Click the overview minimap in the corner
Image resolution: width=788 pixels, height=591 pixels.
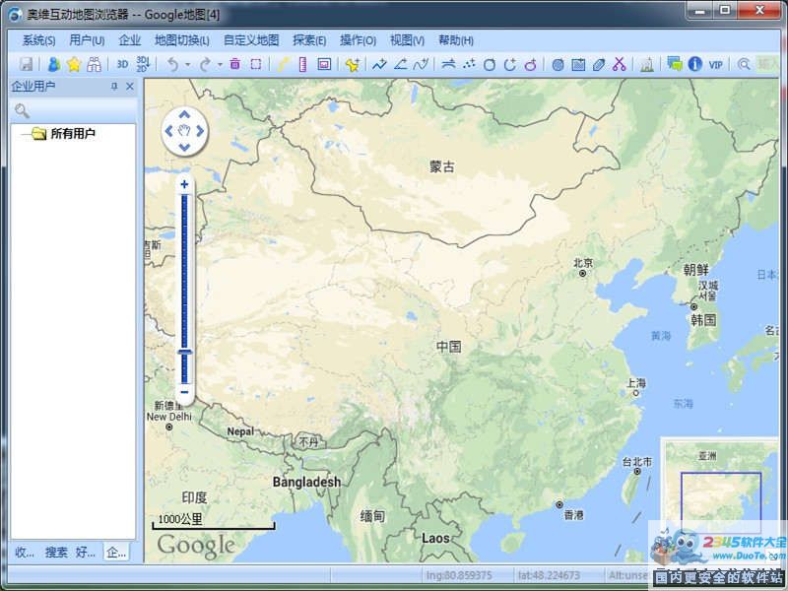pos(719,488)
